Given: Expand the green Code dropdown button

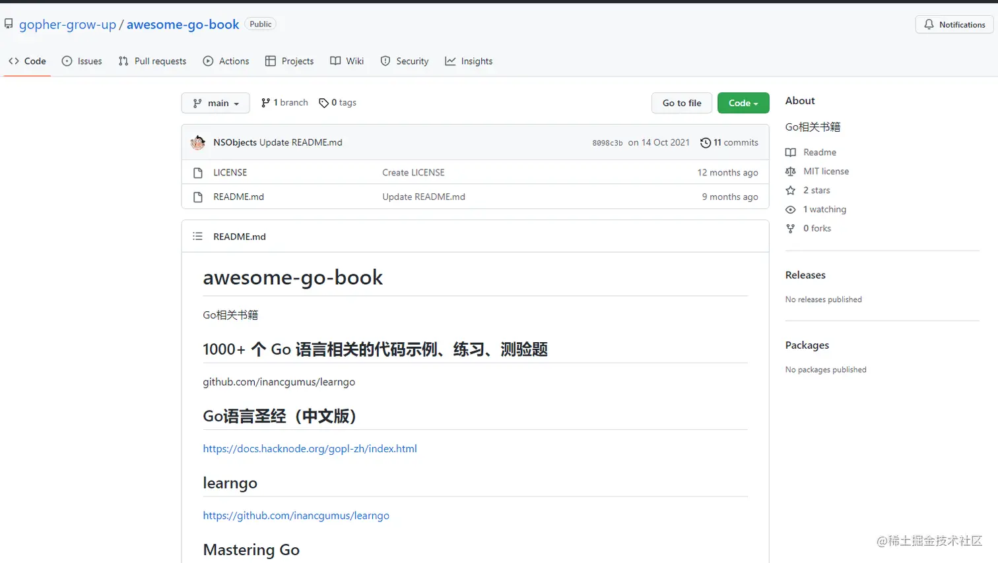Looking at the screenshot, I should (x=743, y=103).
